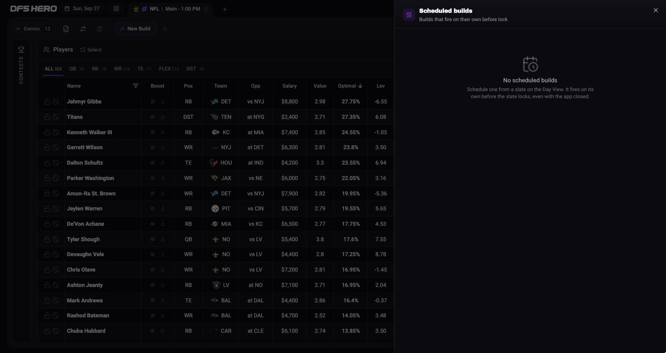Click the flame boost for Mark Andrews
The image size is (666, 353).
(163, 301)
